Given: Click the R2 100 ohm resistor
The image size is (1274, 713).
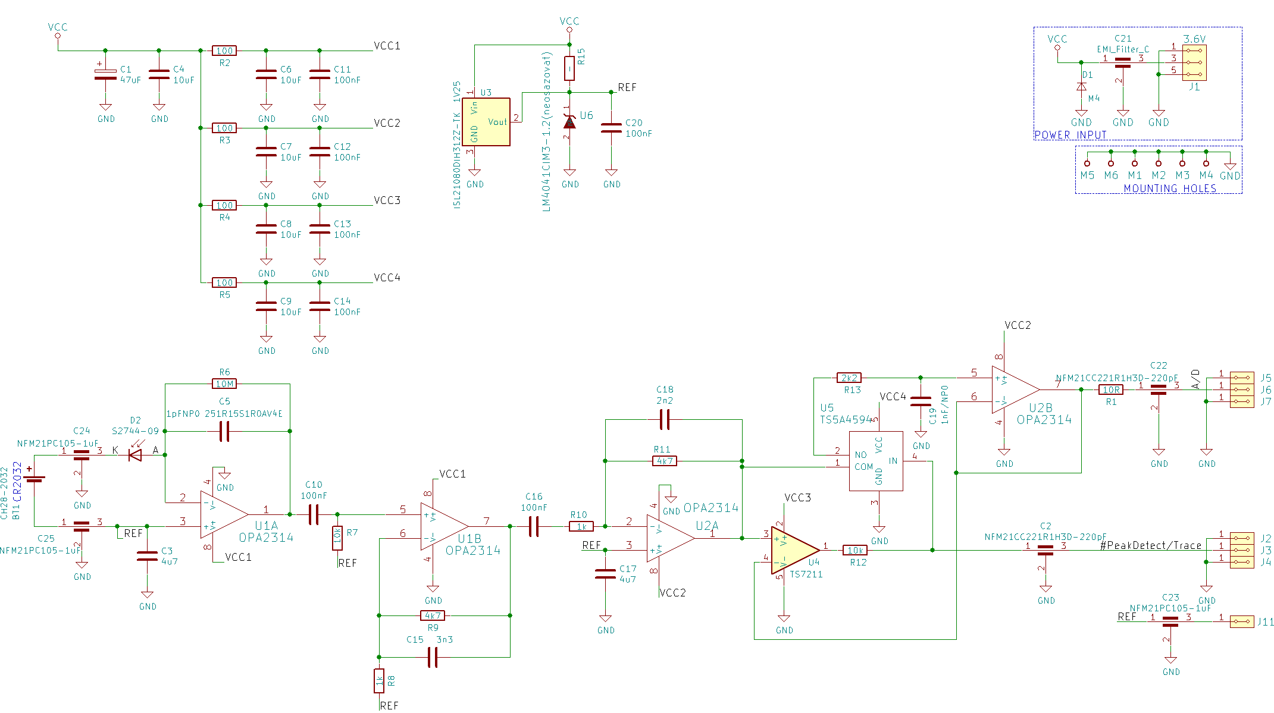Looking at the screenshot, I should (x=224, y=51).
